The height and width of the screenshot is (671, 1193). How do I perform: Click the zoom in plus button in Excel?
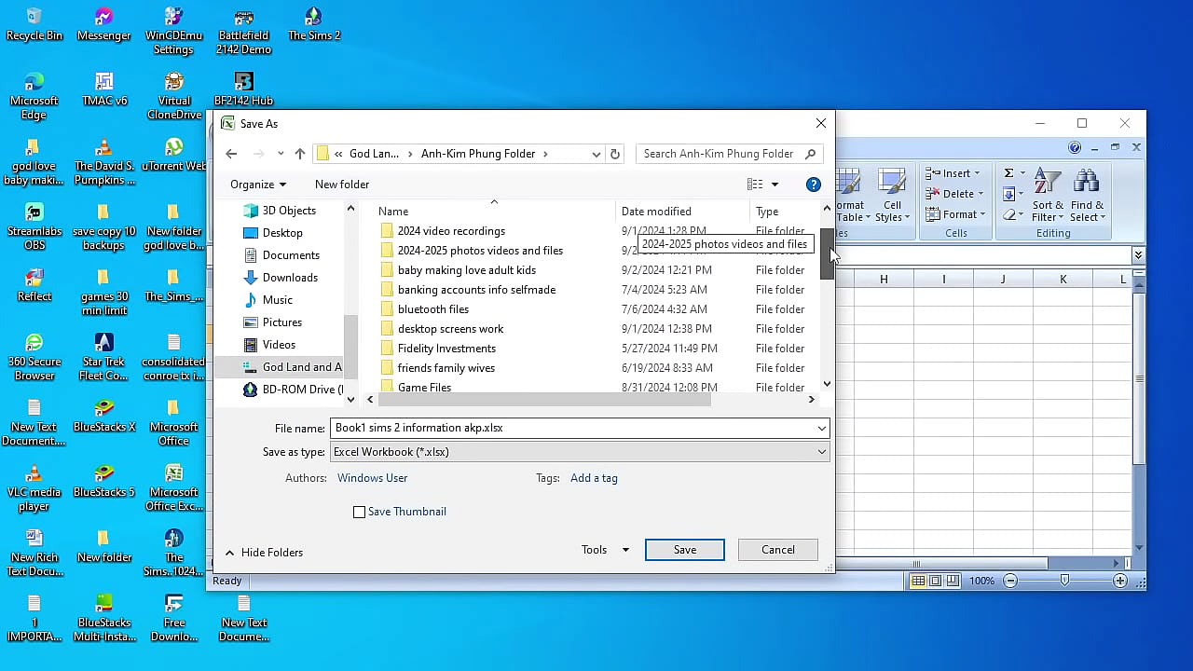click(x=1120, y=581)
